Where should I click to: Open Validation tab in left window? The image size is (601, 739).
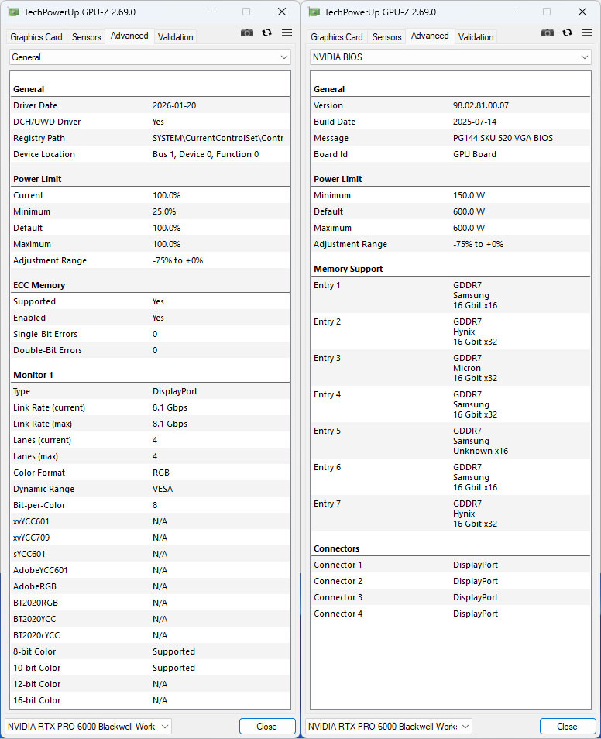175,36
